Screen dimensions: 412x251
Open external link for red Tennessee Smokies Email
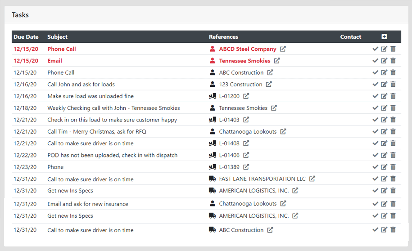(x=277, y=61)
